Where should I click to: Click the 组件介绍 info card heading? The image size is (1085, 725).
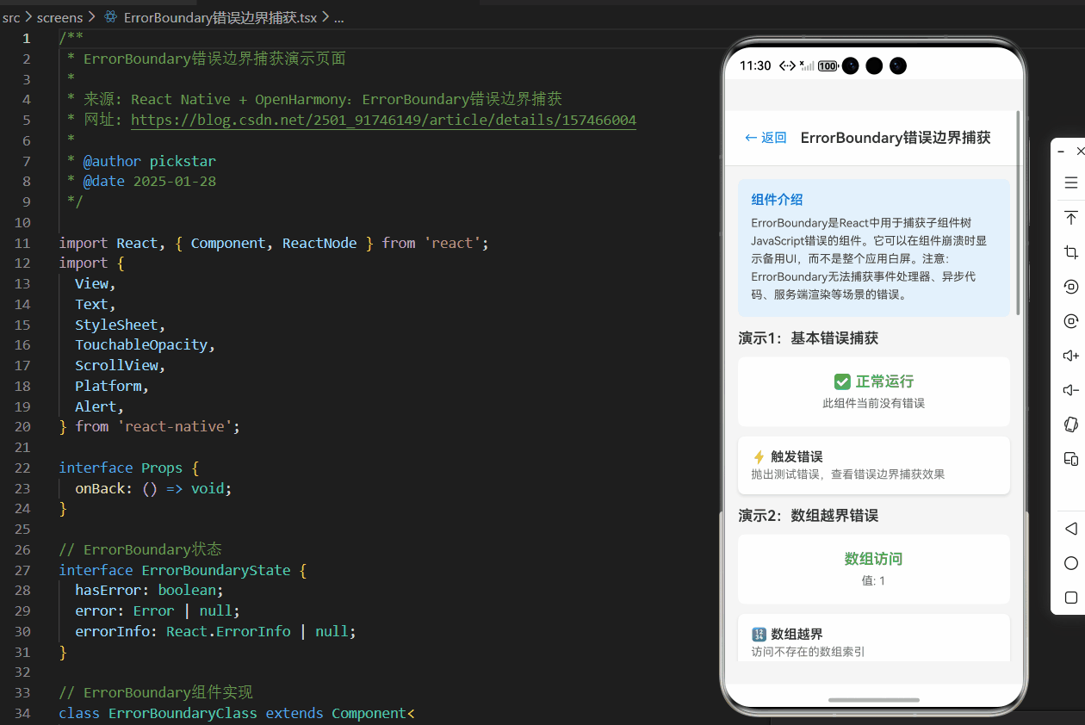point(777,200)
